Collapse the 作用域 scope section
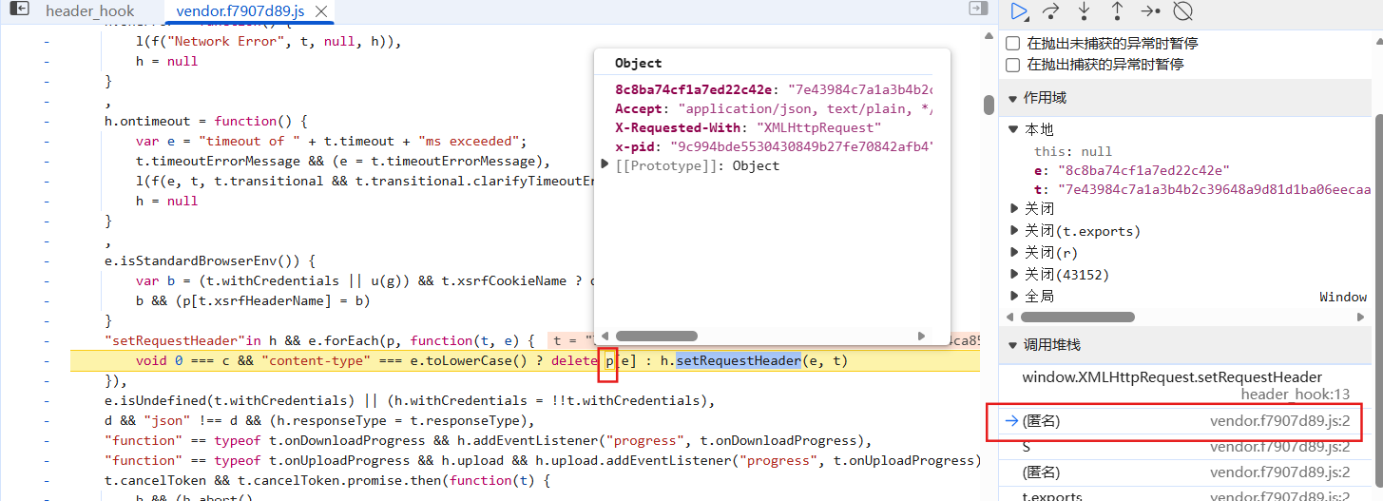Screen dimensions: 1383x501 tap(1014, 99)
